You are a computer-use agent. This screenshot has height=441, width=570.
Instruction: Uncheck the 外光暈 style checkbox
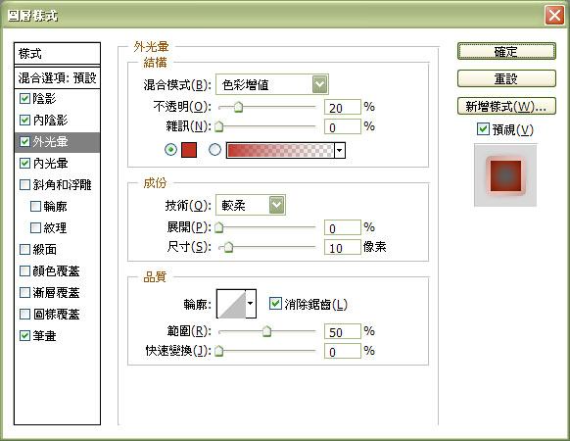tap(24, 141)
